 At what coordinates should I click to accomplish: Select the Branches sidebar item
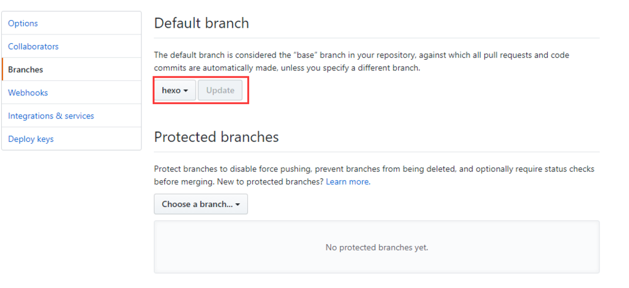(26, 70)
